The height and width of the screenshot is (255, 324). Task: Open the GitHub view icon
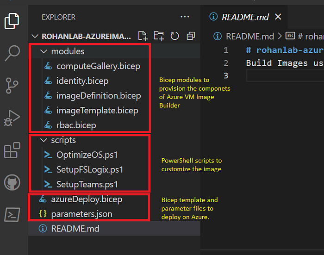[12, 183]
